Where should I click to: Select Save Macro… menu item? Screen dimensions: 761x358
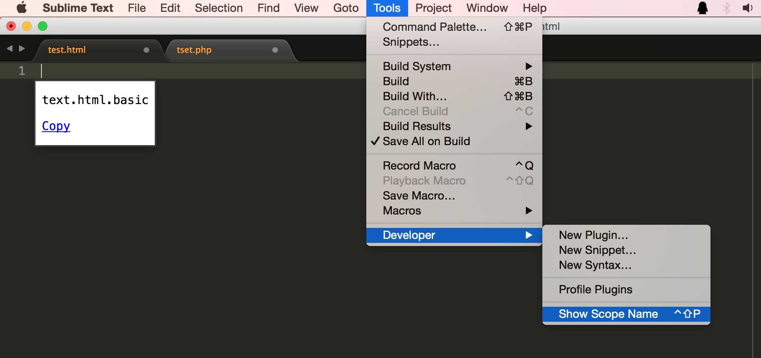pos(454,196)
